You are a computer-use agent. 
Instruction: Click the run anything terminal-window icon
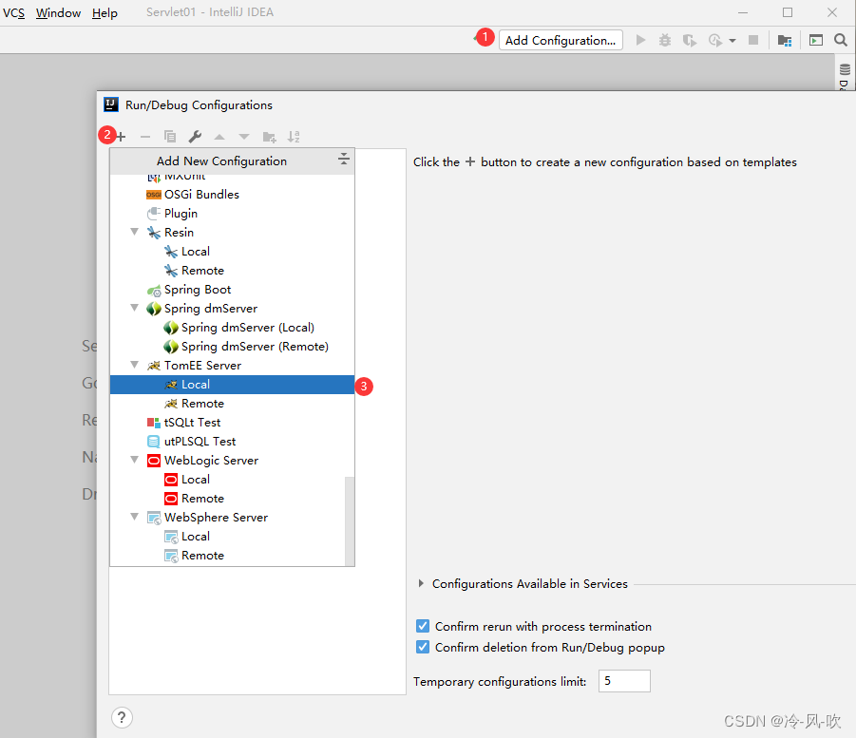pos(815,41)
